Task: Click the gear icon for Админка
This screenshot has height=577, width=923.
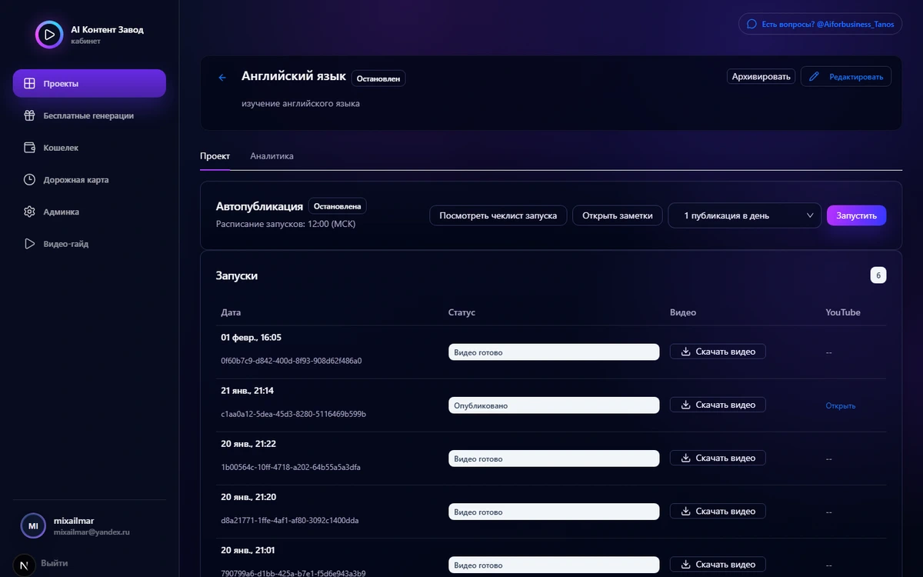Action: (x=29, y=212)
